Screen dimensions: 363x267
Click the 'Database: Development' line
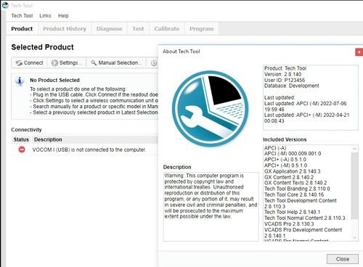(292, 86)
